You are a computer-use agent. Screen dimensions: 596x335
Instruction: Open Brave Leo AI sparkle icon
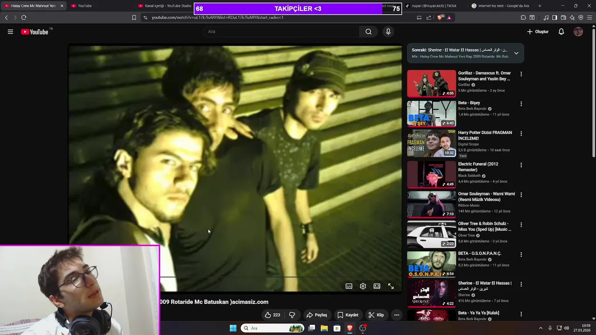click(572, 18)
